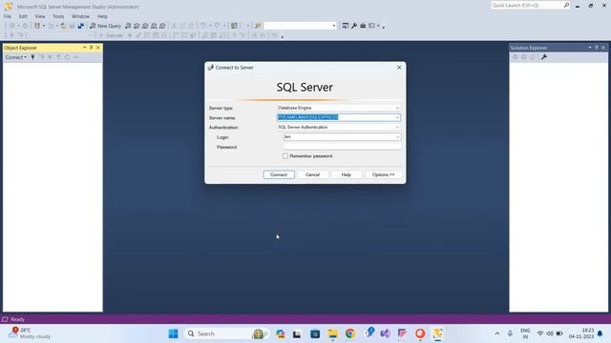Close the Object Explorer panel
611x343 pixels.
coord(97,48)
